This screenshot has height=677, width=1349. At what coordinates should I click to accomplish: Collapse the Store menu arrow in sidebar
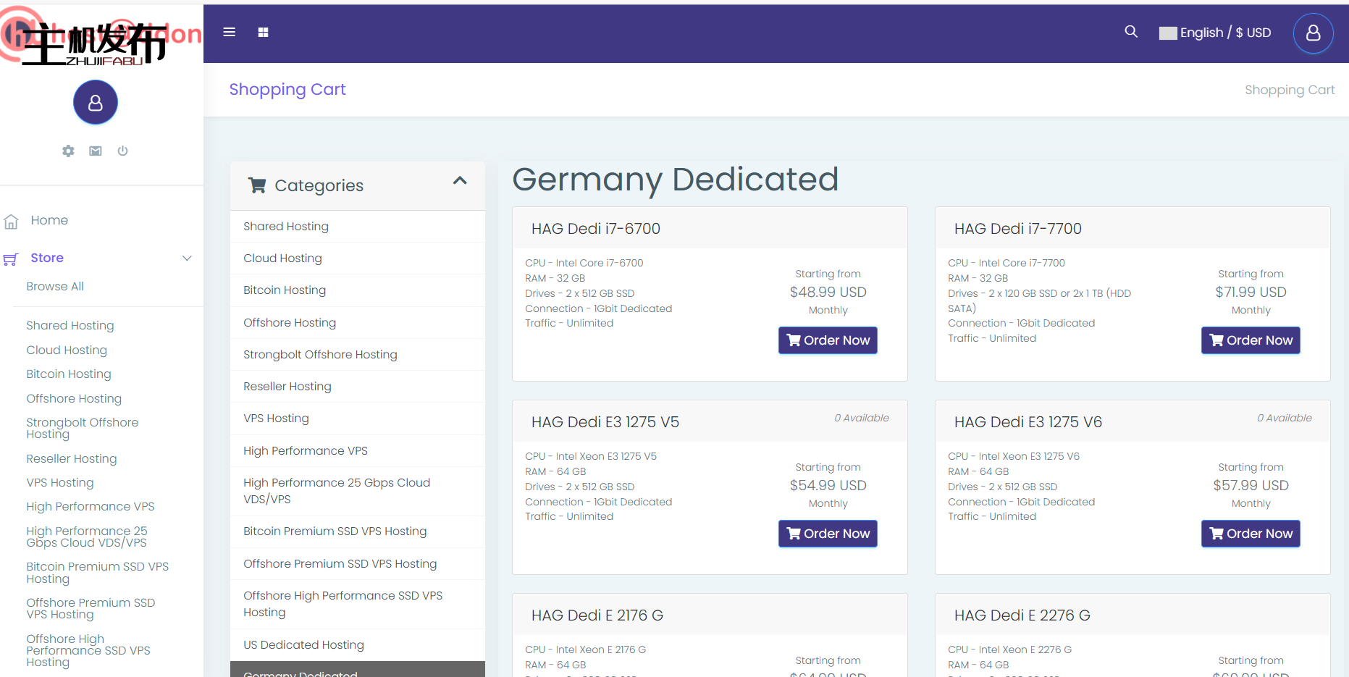coord(187,258)
